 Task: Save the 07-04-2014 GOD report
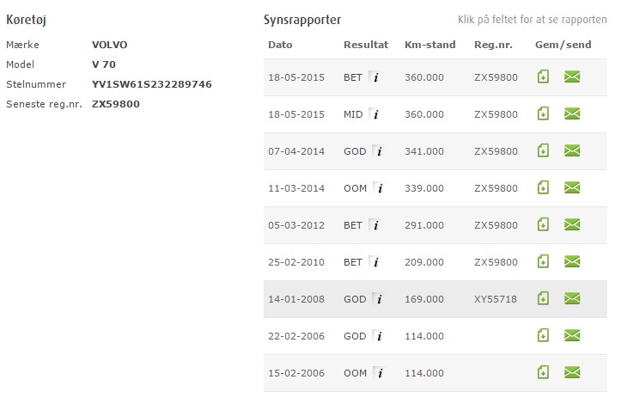(x=543, y=151)
